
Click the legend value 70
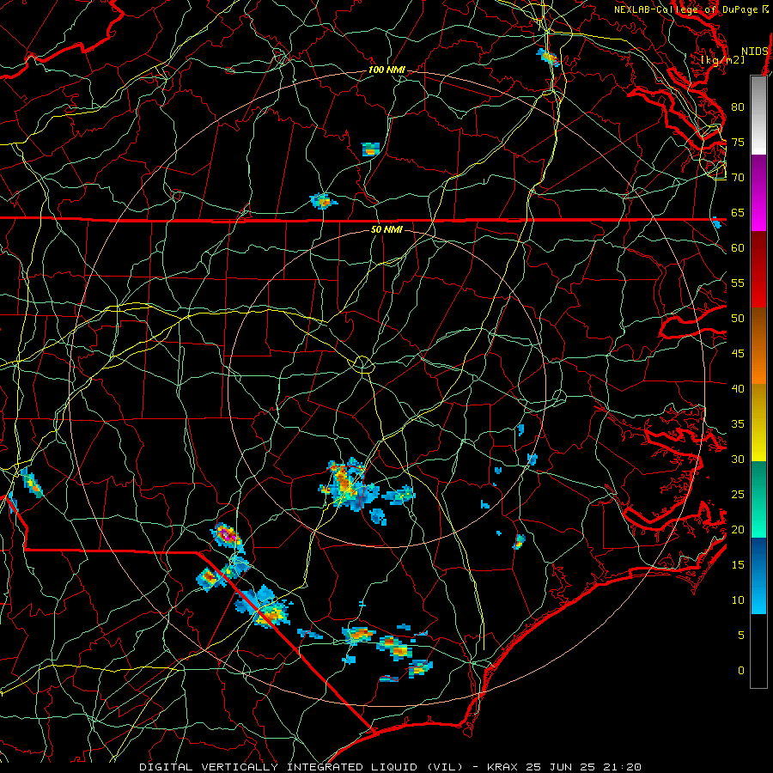(x=738, y=178)
